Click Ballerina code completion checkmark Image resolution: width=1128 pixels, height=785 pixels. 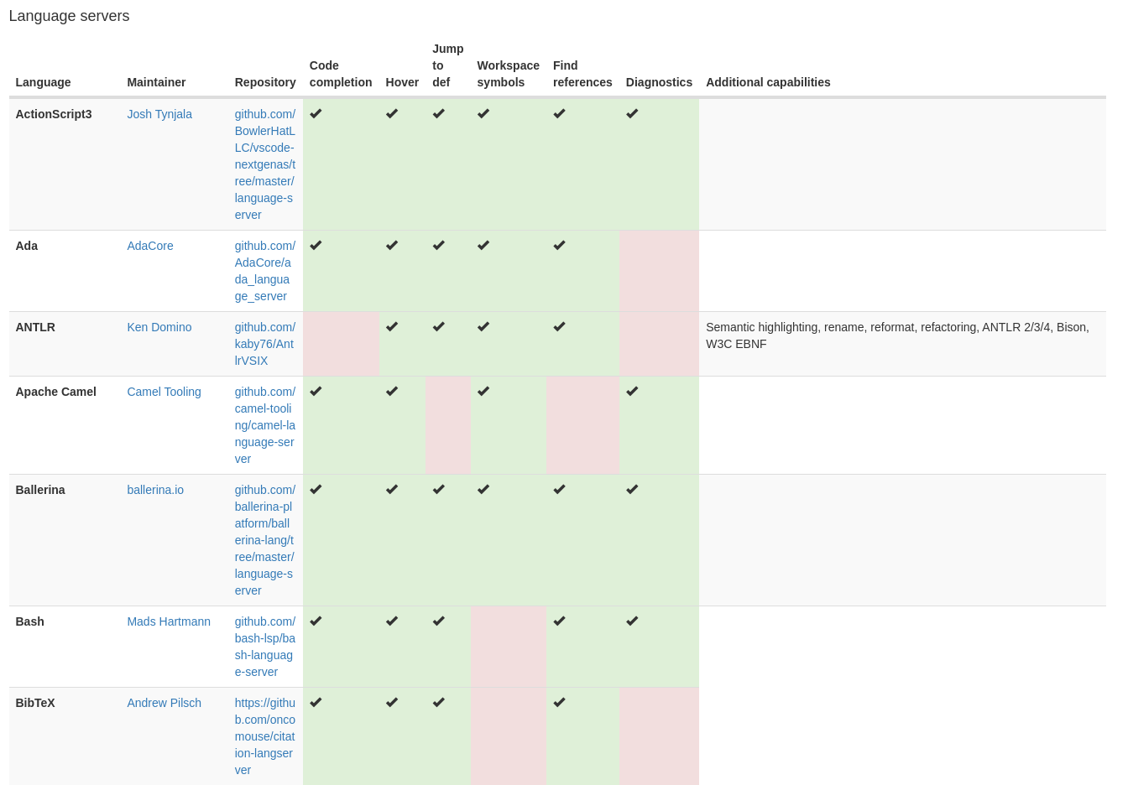(316, 489)
